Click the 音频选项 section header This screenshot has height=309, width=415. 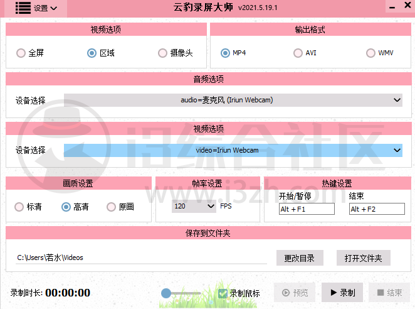coord(209,79)
